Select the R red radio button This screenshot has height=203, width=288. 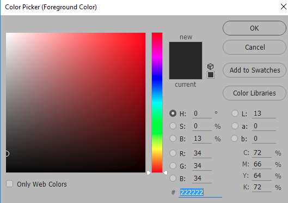click(x=173, y=153)
